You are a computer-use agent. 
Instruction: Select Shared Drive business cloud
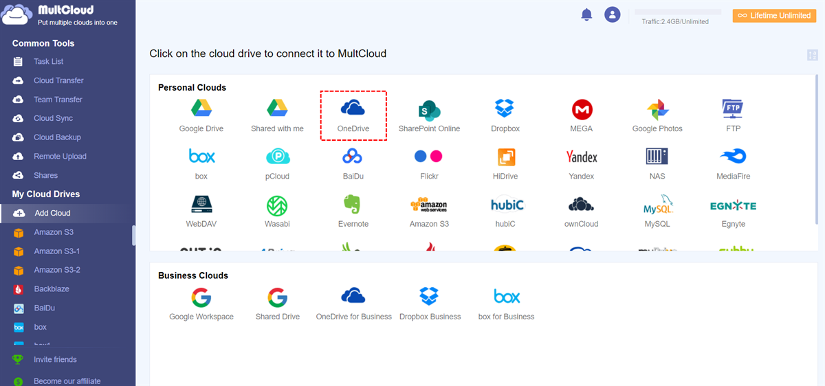(x=277, y=304)
